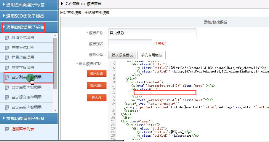Click the 模板别名 input field
Screen dimensions: 269x142
point(130,44)
